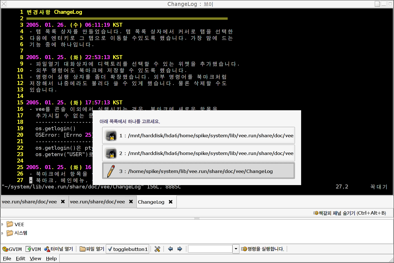The width and height of the screenshot is (394, 263).
Task: Expand the VEE bookmark folder
Action: pos(3,224)
